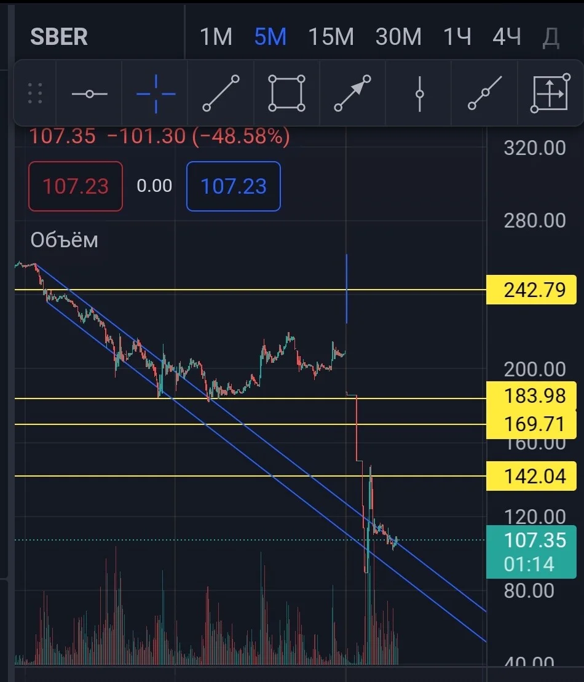584x682 pixels.
Task: Click the 320.00 price axis label
Action: coord(535,148)
